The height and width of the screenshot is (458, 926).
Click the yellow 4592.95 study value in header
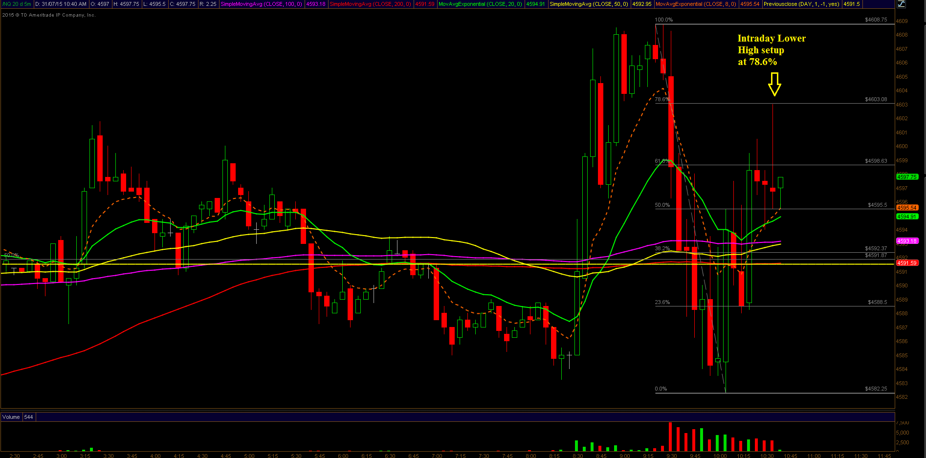coord(641,4)
